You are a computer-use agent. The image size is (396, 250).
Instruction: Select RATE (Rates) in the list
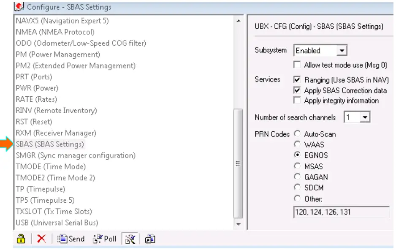click(x=36, y=100)
